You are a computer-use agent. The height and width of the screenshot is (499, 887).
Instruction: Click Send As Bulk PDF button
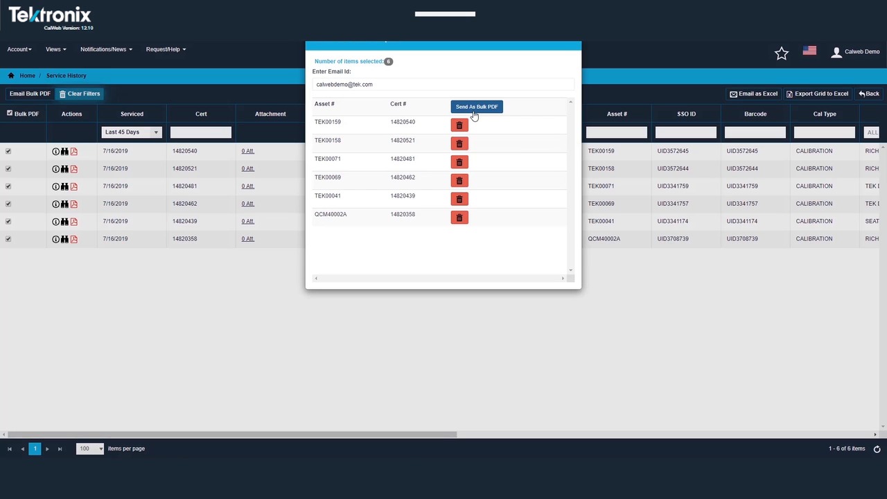[476, 107]
